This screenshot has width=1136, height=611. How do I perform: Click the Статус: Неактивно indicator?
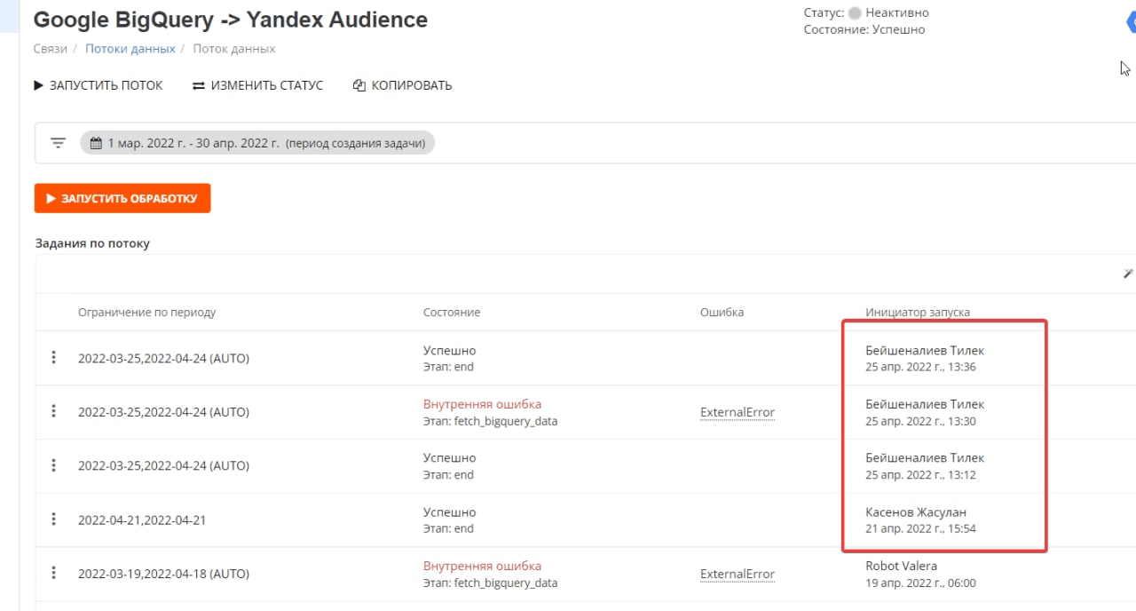coord(866,13)
